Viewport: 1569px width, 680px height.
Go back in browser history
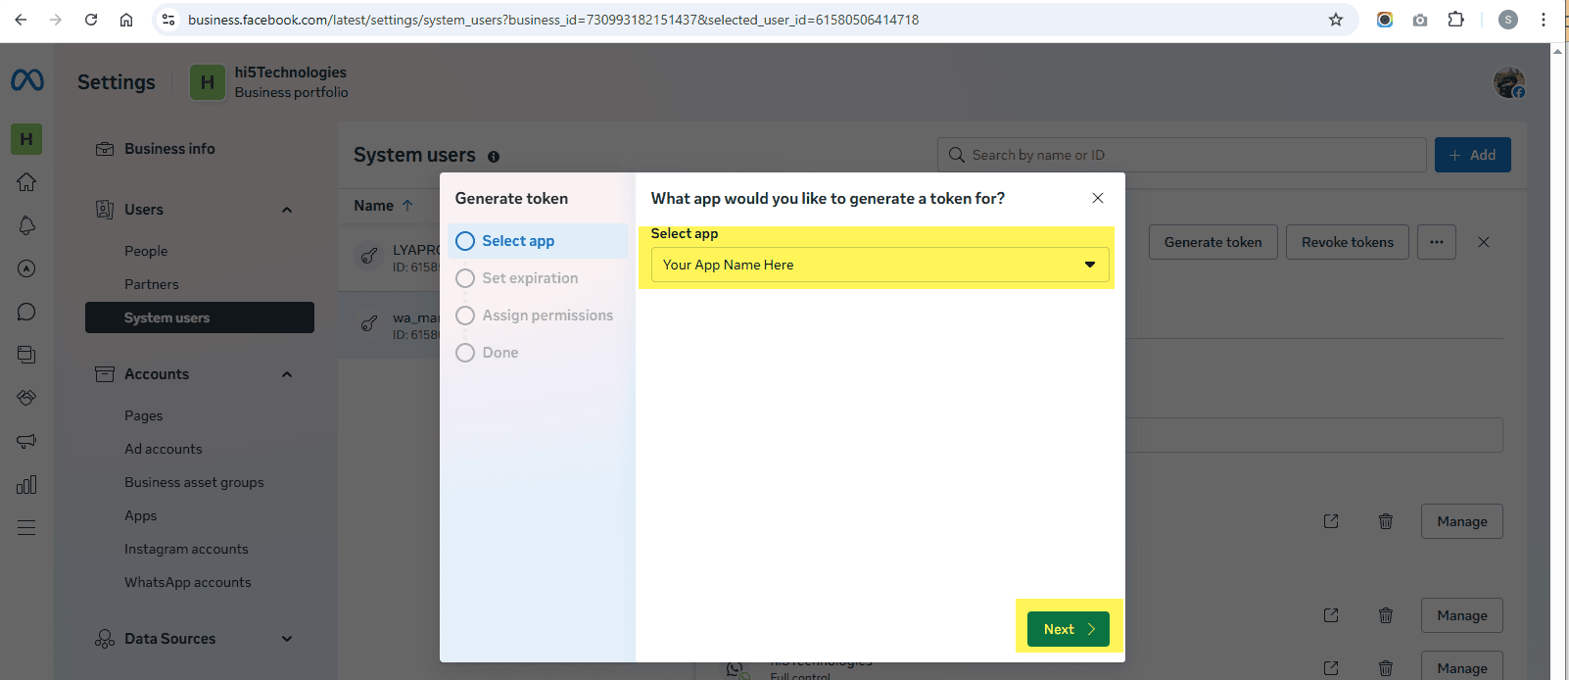[21, 20]
